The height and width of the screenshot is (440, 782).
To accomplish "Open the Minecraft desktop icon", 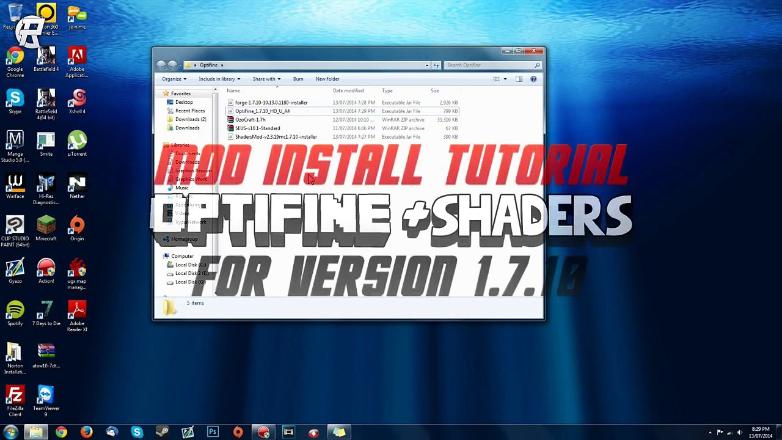I will [46, 229].
